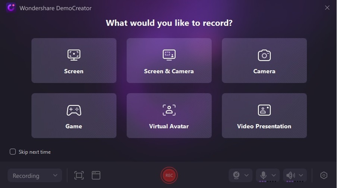Screen dimensions: 337x188
Task: Open settings via the hexagon icon
Action: point(324,175)
